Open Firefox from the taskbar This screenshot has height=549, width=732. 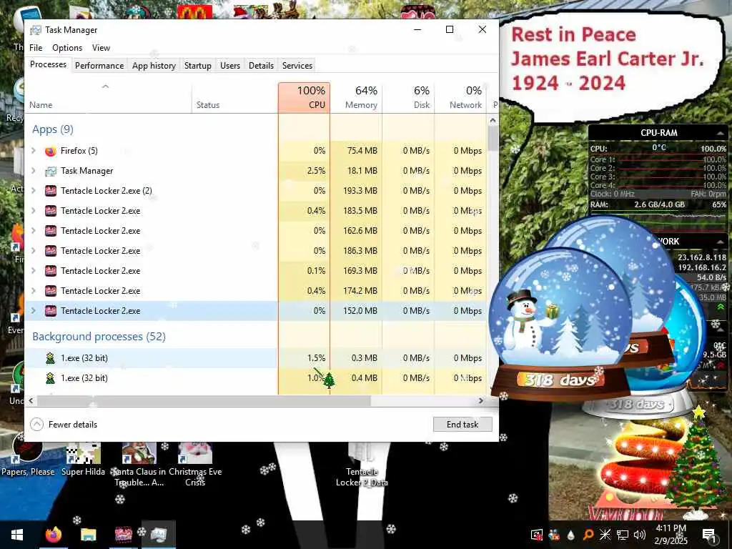[x=53, y=535]
